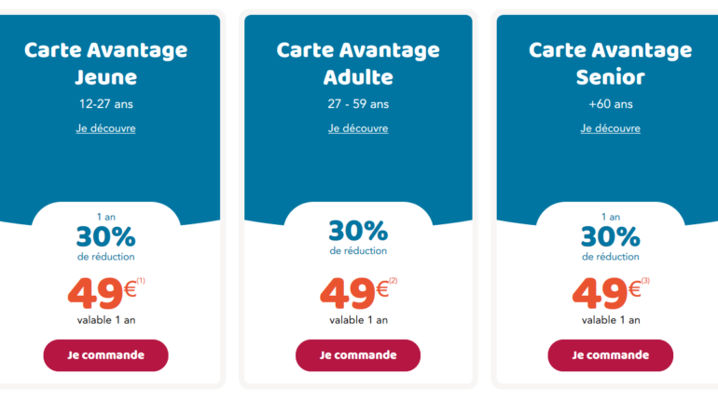Select the Carte Avantage Jeune heading
This screenshot has height=400, width=718.
click(105, 63)
